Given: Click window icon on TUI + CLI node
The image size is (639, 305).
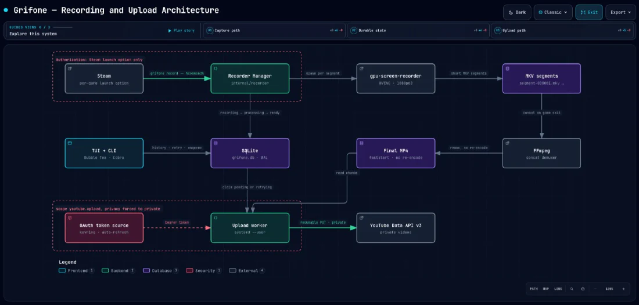Looking at the screenshot, I should click(70, 143).
